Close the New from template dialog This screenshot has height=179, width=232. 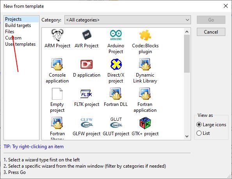[226, 6]
